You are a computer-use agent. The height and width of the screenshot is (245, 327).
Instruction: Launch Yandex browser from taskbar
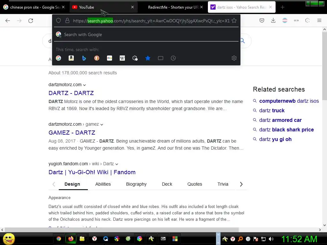pyautogui.click(x=95, y=239)
